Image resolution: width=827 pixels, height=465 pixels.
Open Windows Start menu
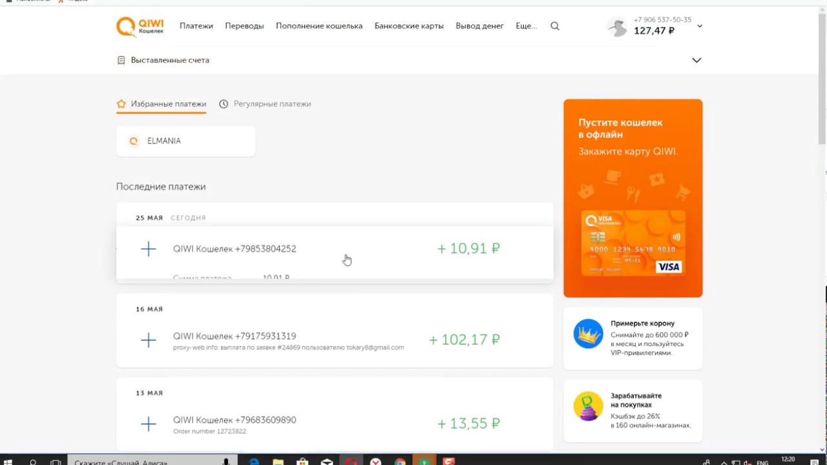tap(8, 462)
